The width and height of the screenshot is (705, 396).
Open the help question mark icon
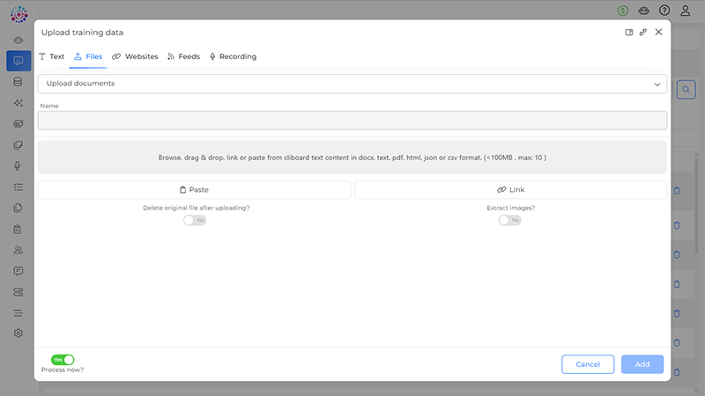pyautogui.click(x=664, y=11)
